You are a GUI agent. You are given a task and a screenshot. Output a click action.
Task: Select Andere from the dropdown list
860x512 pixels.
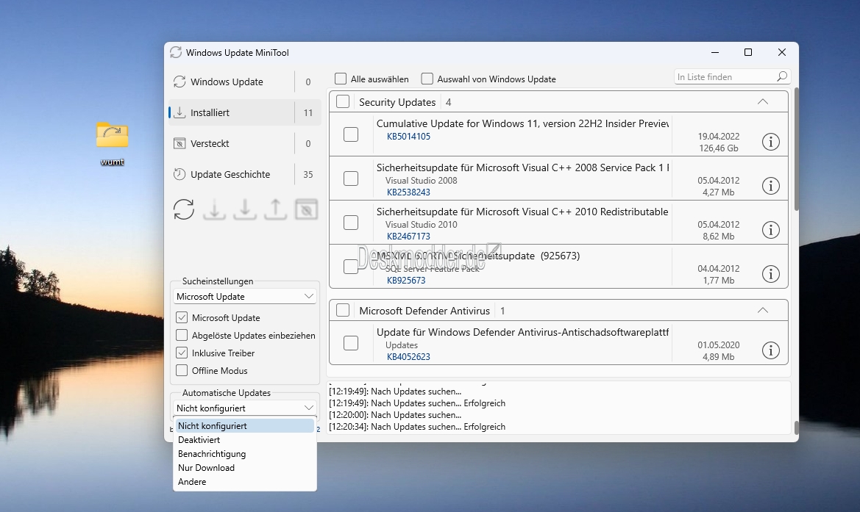pyautogui.click(x=245, y=482)
